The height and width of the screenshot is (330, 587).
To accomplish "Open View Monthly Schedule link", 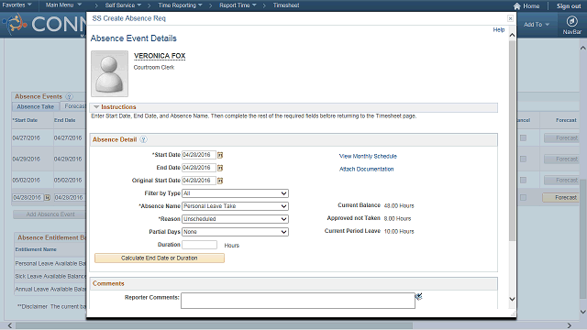I will tap(368, 157).
